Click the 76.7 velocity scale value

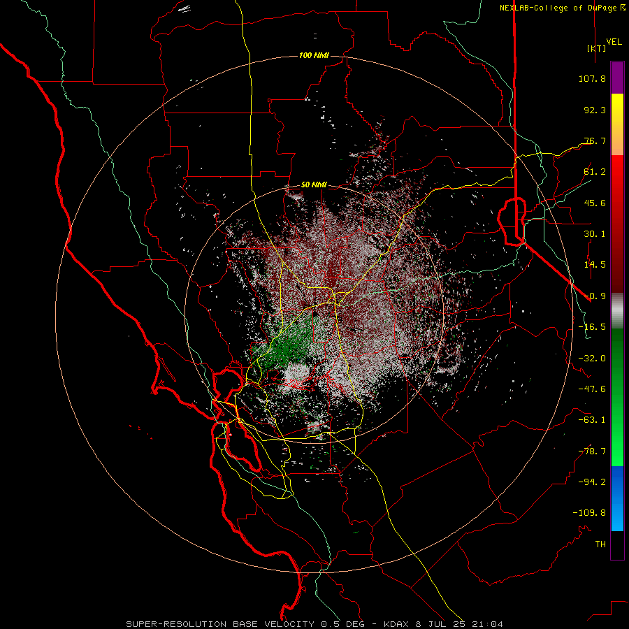(x=595, y=140)
